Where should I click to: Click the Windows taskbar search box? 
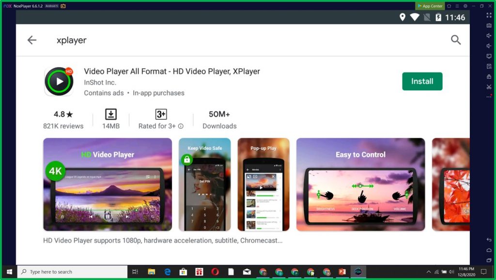point(73,272)
